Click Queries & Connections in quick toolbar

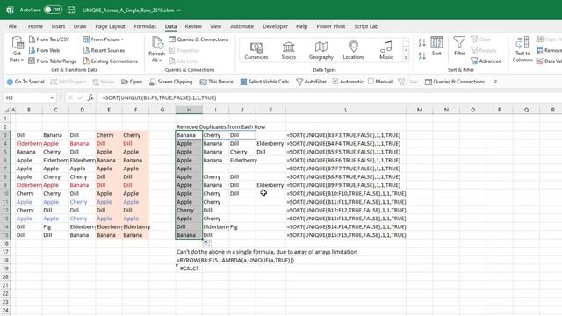click(x=455, y=82)
